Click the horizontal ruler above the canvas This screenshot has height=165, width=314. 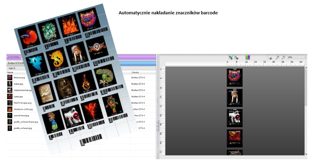pos(235,63)
